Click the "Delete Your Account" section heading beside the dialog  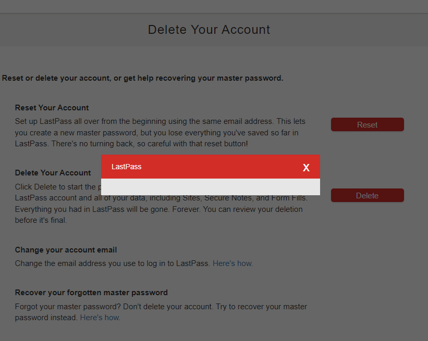[53, 173]
